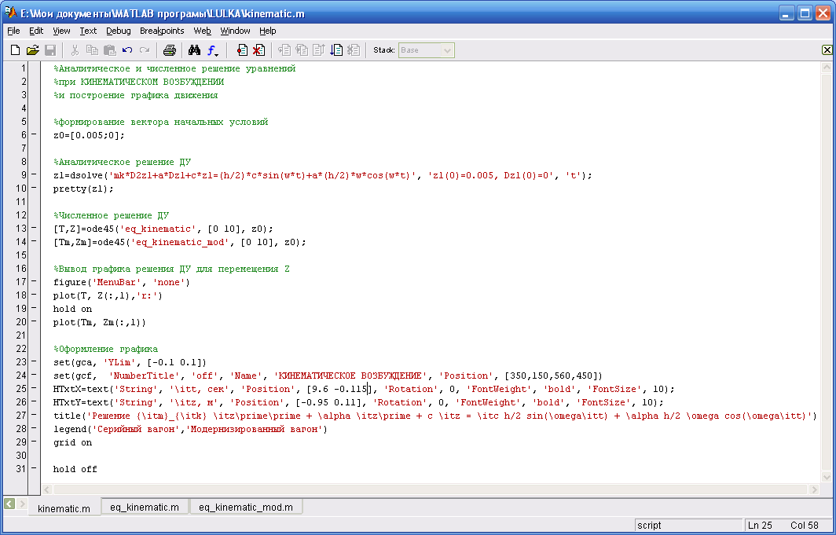The width and height of the screenshot is (836, 535).
Task: Open the Debug menu
Action: click(119, 31)
